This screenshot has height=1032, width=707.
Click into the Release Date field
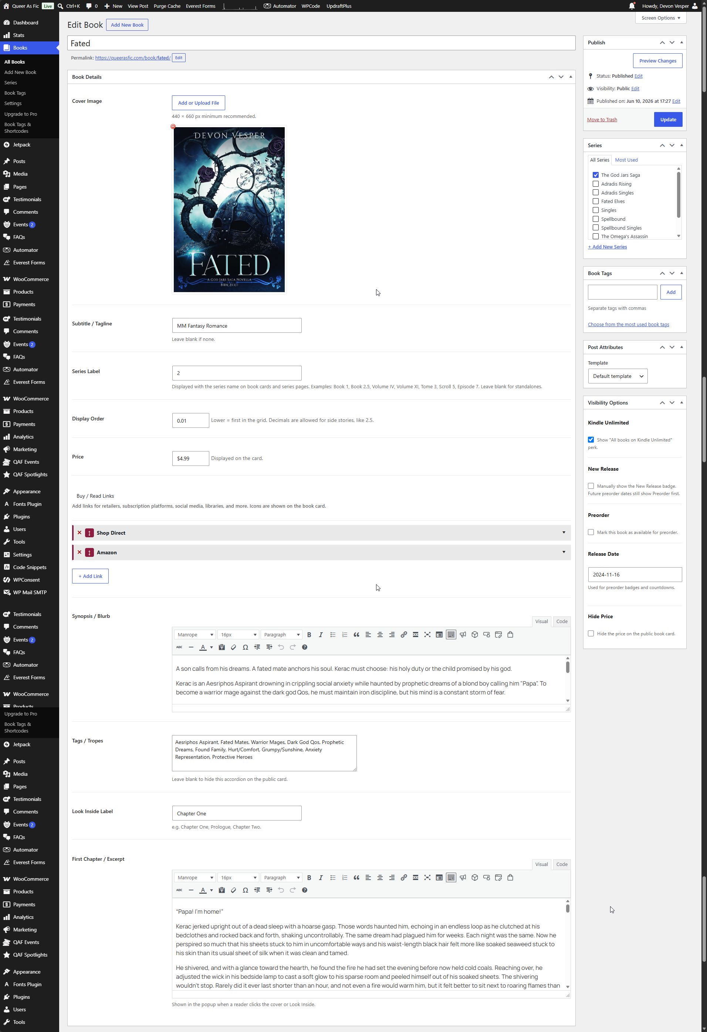coord(635,575)
